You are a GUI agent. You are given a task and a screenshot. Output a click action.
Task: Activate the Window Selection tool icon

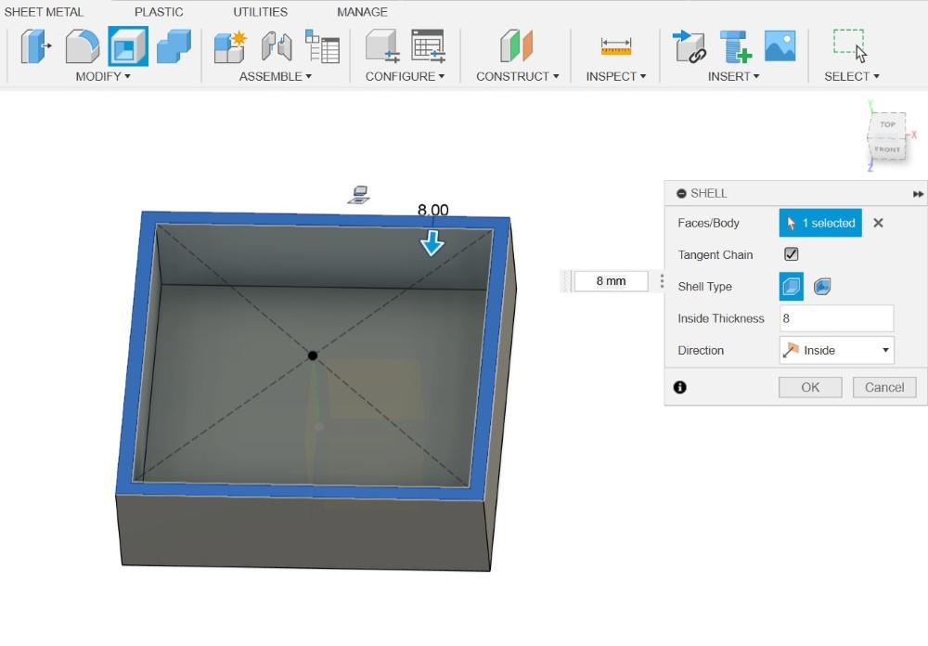850,45
